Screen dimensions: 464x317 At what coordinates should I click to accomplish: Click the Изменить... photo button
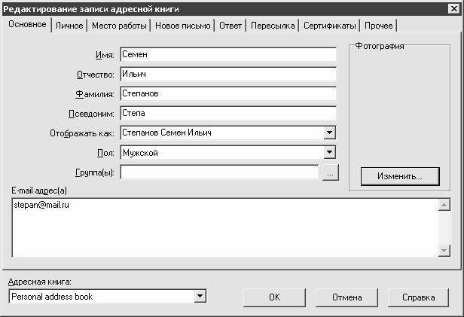click(x=400, y=176)
